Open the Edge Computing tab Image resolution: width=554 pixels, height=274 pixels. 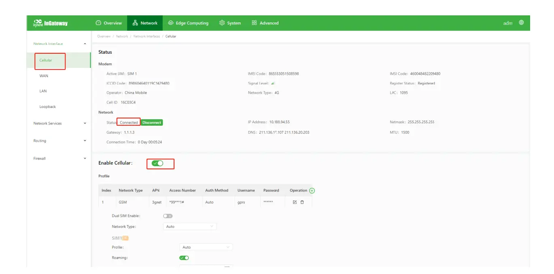click(188, 23)
